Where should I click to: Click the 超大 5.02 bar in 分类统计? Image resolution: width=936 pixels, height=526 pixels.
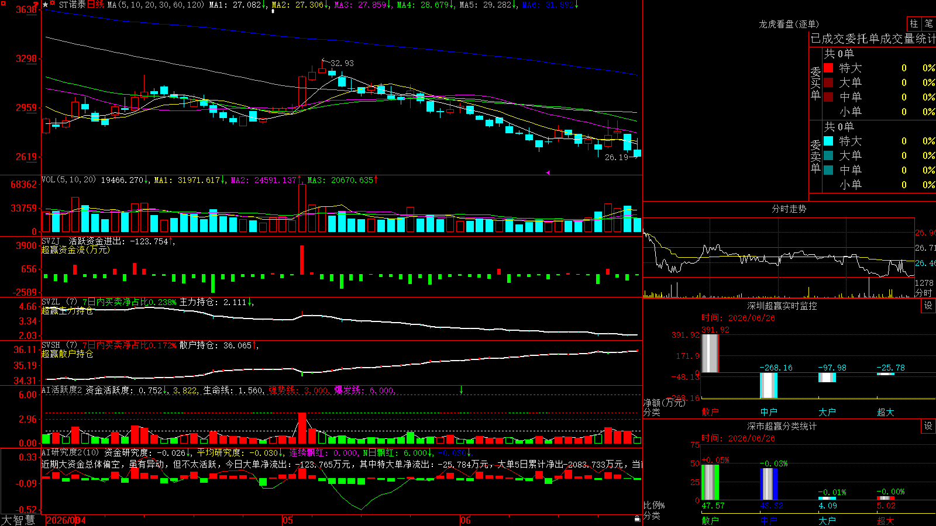(886, 498)
